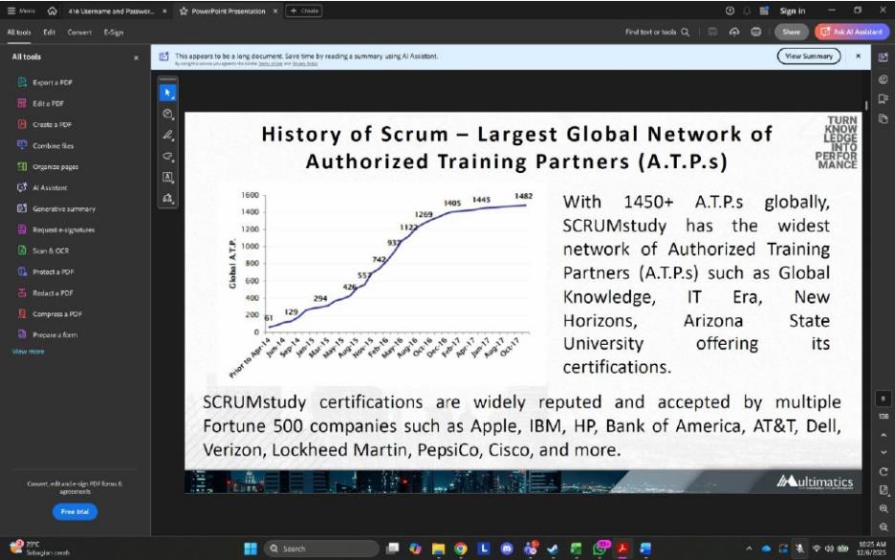
Task: Switch to the 416 Username and Password tab
Action: (x=111, y=11)
